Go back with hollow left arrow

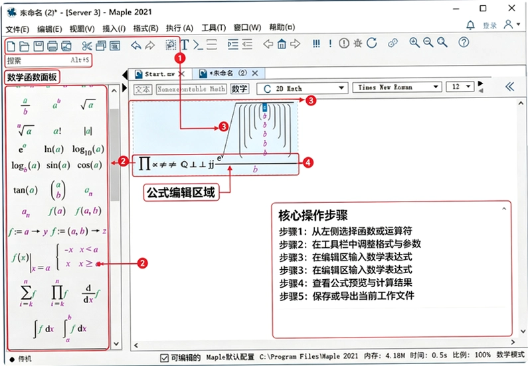[268, 44]
